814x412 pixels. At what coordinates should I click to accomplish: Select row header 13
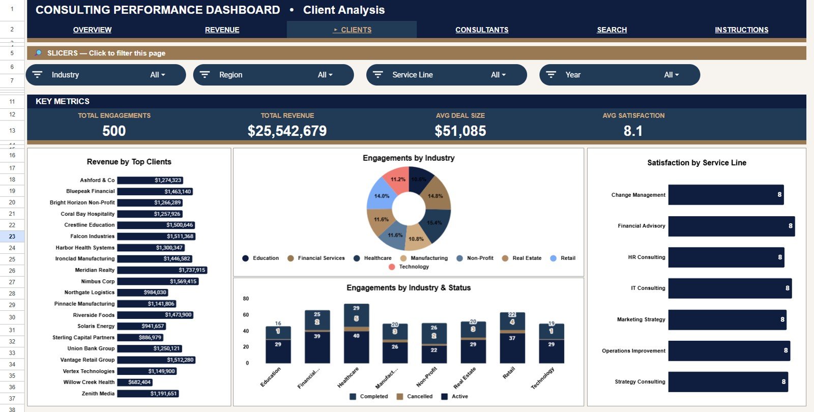point(12,131)
